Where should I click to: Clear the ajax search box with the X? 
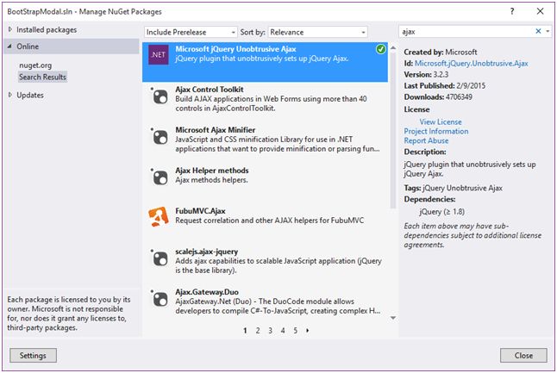pyautogui.click(x=538, y=31)
